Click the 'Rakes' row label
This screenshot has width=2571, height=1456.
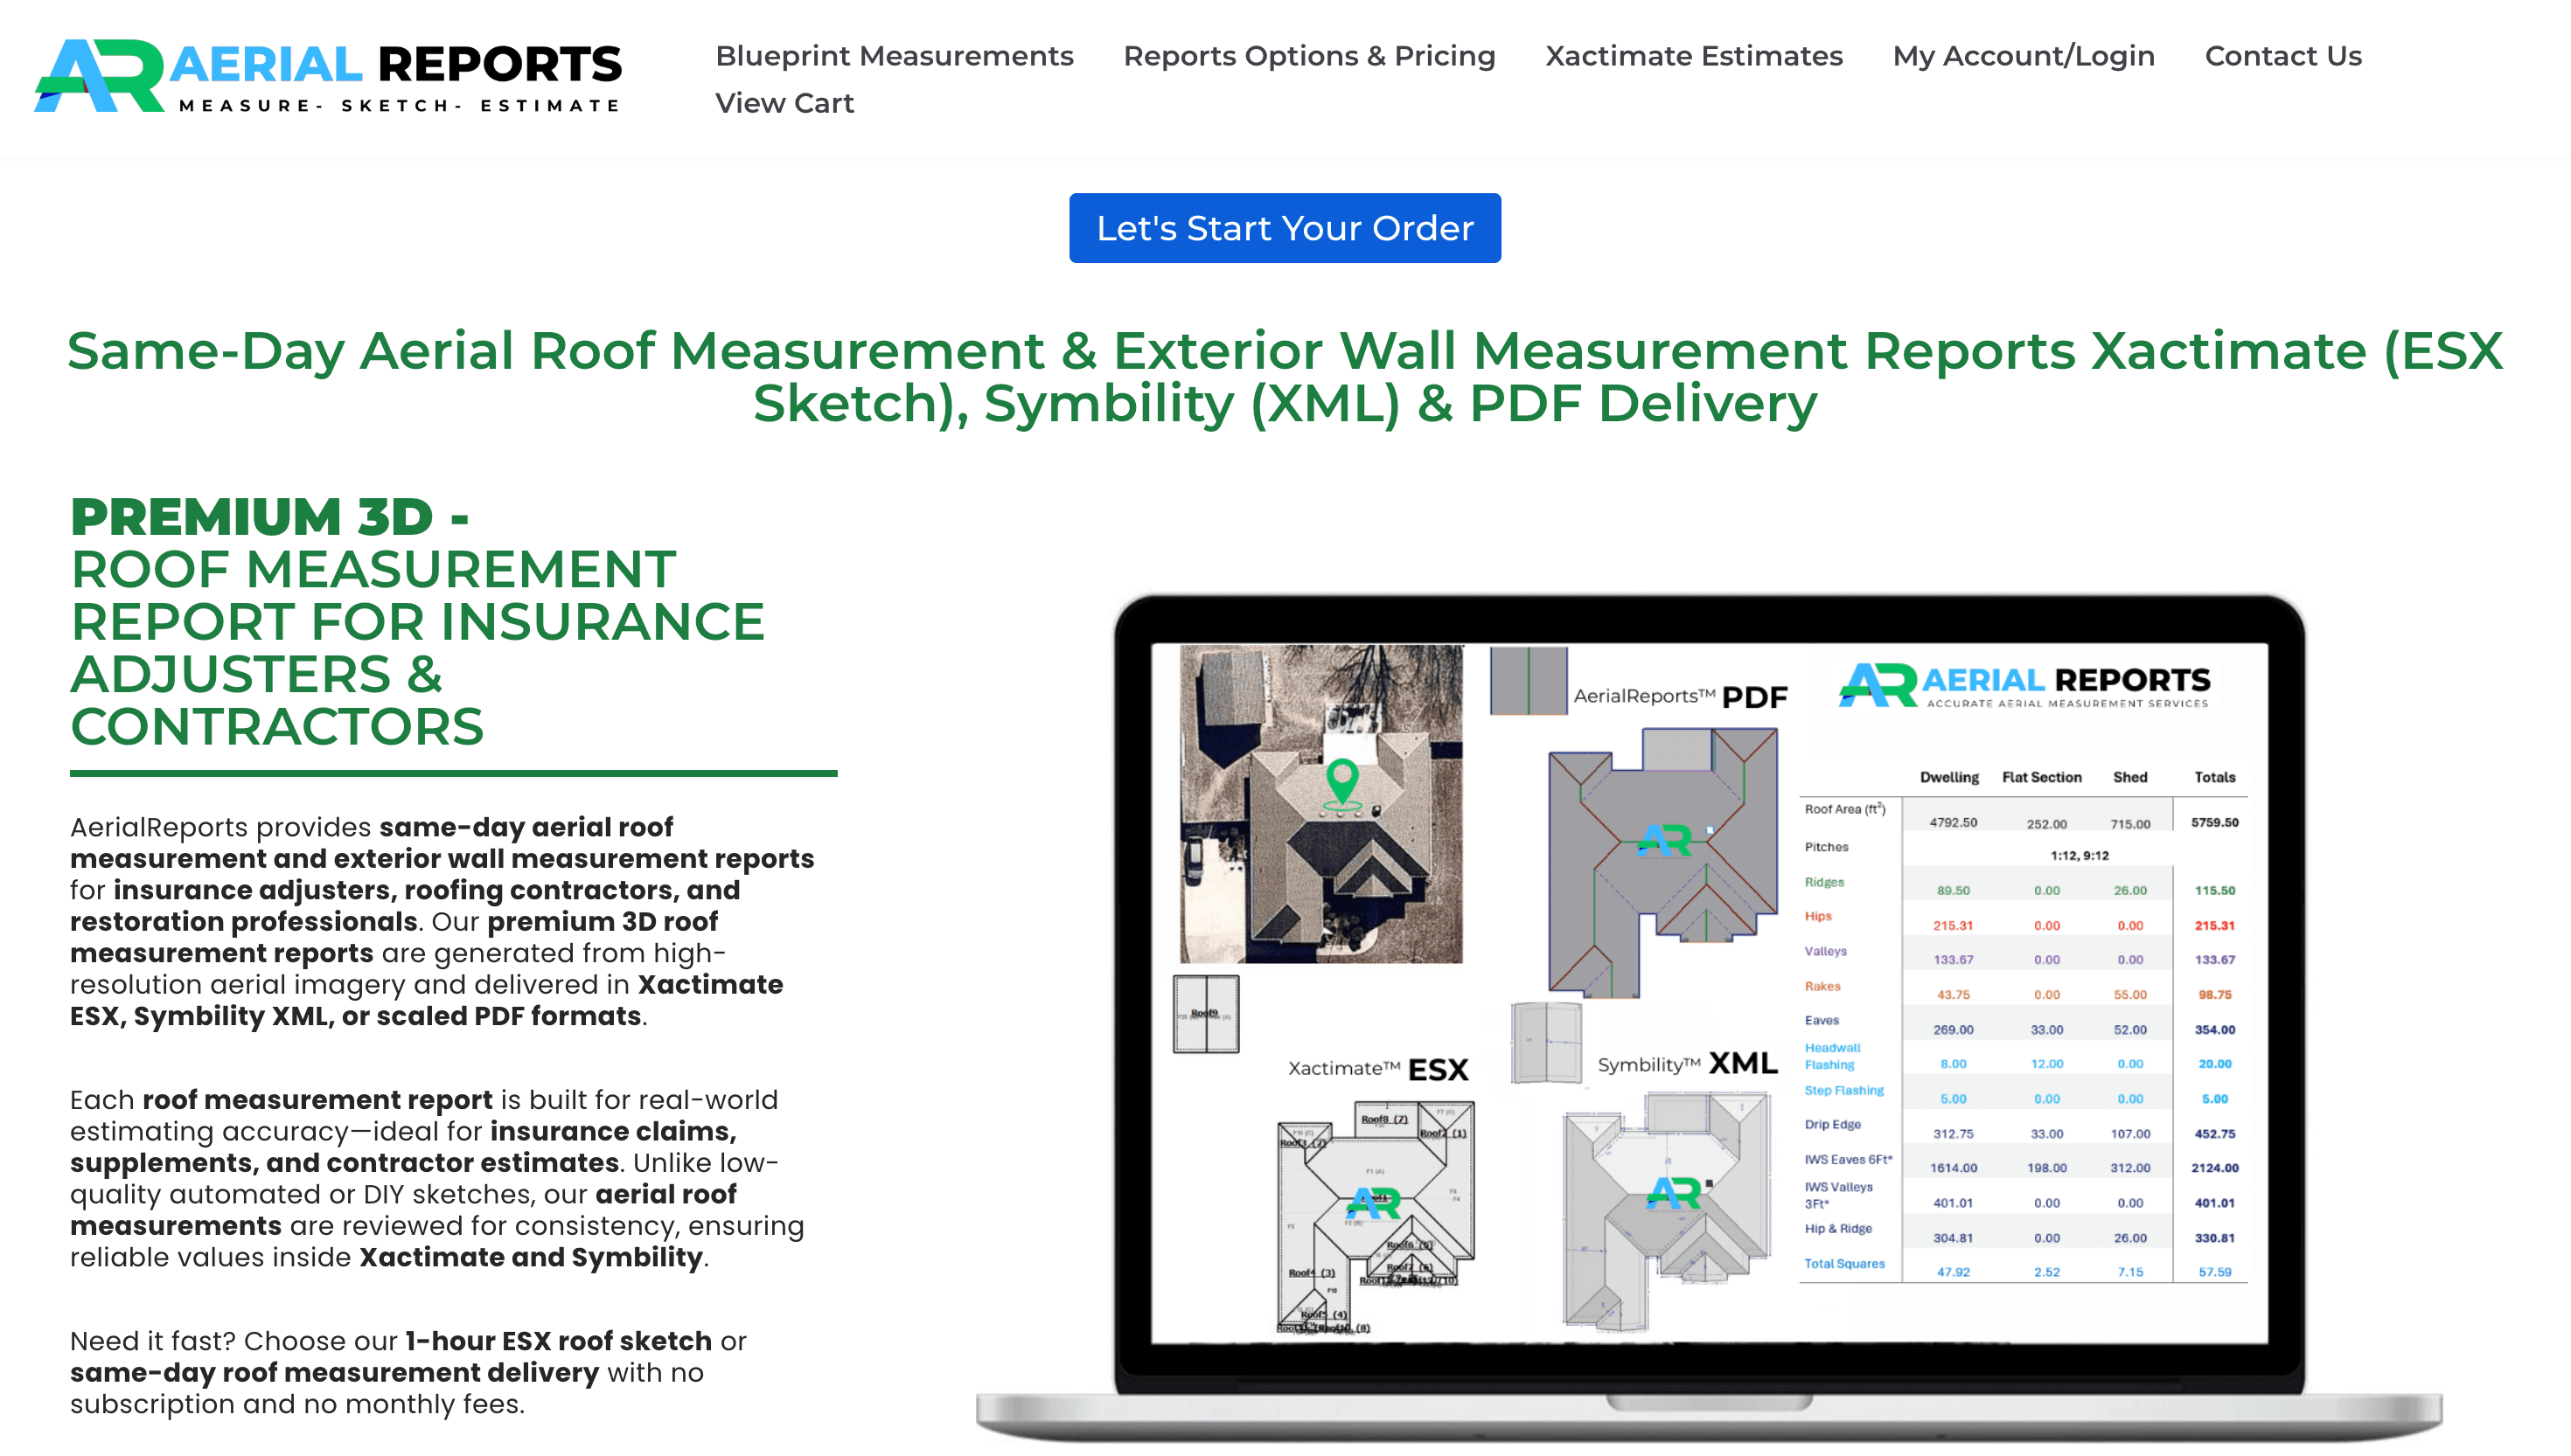pyautogui.click(x=1822, y=986)
